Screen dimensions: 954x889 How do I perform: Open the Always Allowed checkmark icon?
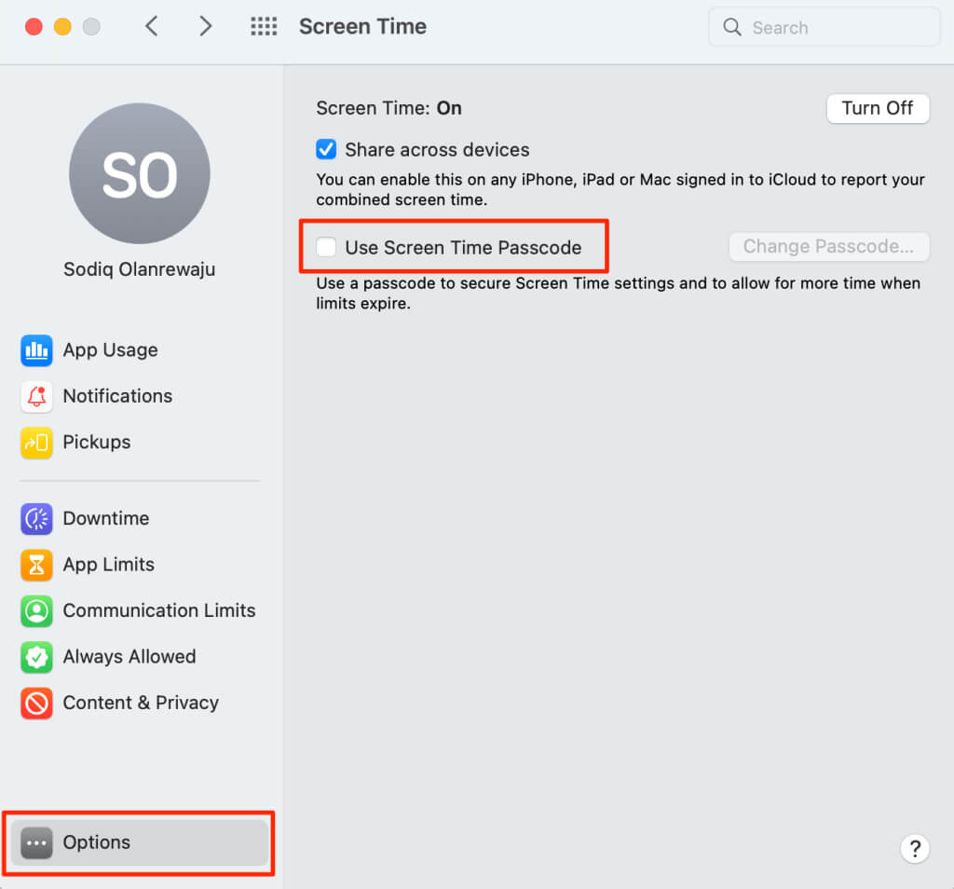36,657
